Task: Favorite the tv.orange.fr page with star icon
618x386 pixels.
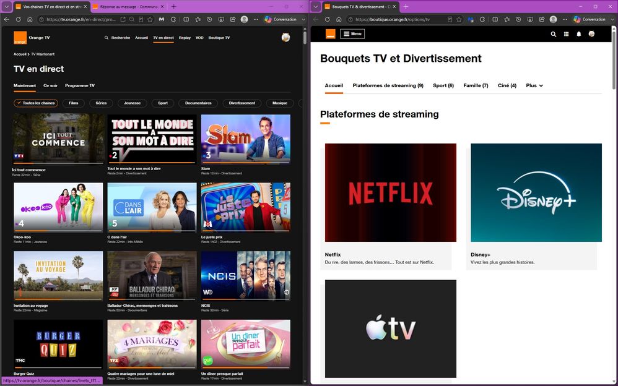Action: [x=150, y=19]
